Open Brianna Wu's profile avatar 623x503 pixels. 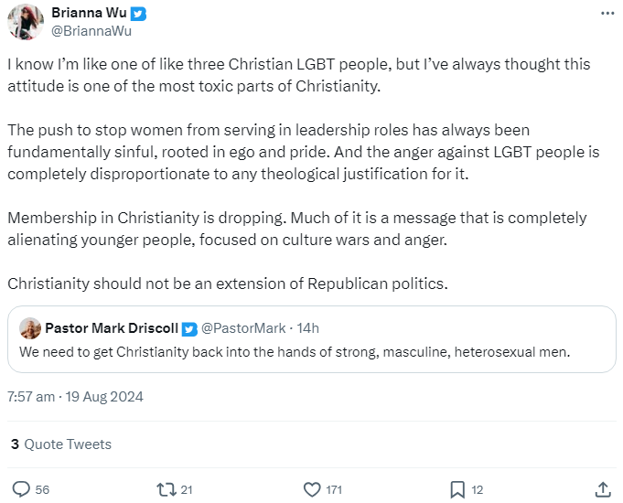(x=26, y=22)
